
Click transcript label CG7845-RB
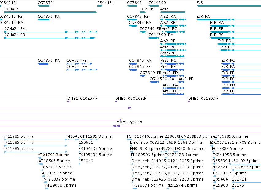pyautogui.click(x=138, y=17)
